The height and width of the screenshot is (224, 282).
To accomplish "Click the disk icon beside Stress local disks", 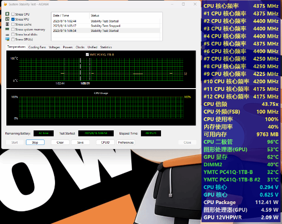I will pos(7,35).
